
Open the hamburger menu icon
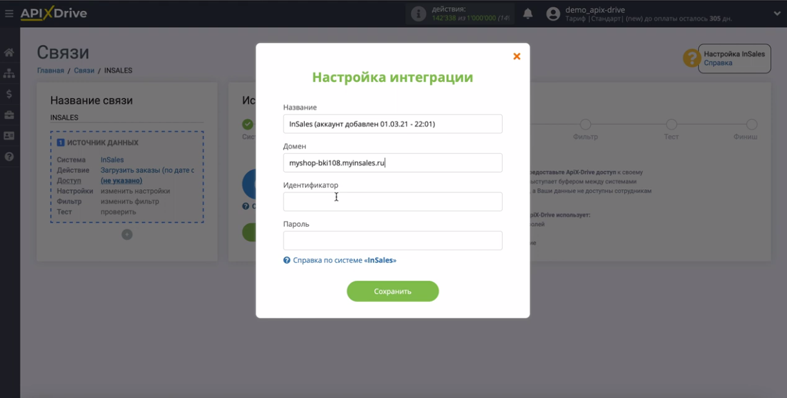[9, 14]
